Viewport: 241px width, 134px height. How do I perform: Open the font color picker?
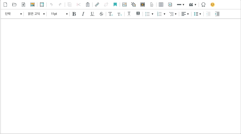pos(129,14)
